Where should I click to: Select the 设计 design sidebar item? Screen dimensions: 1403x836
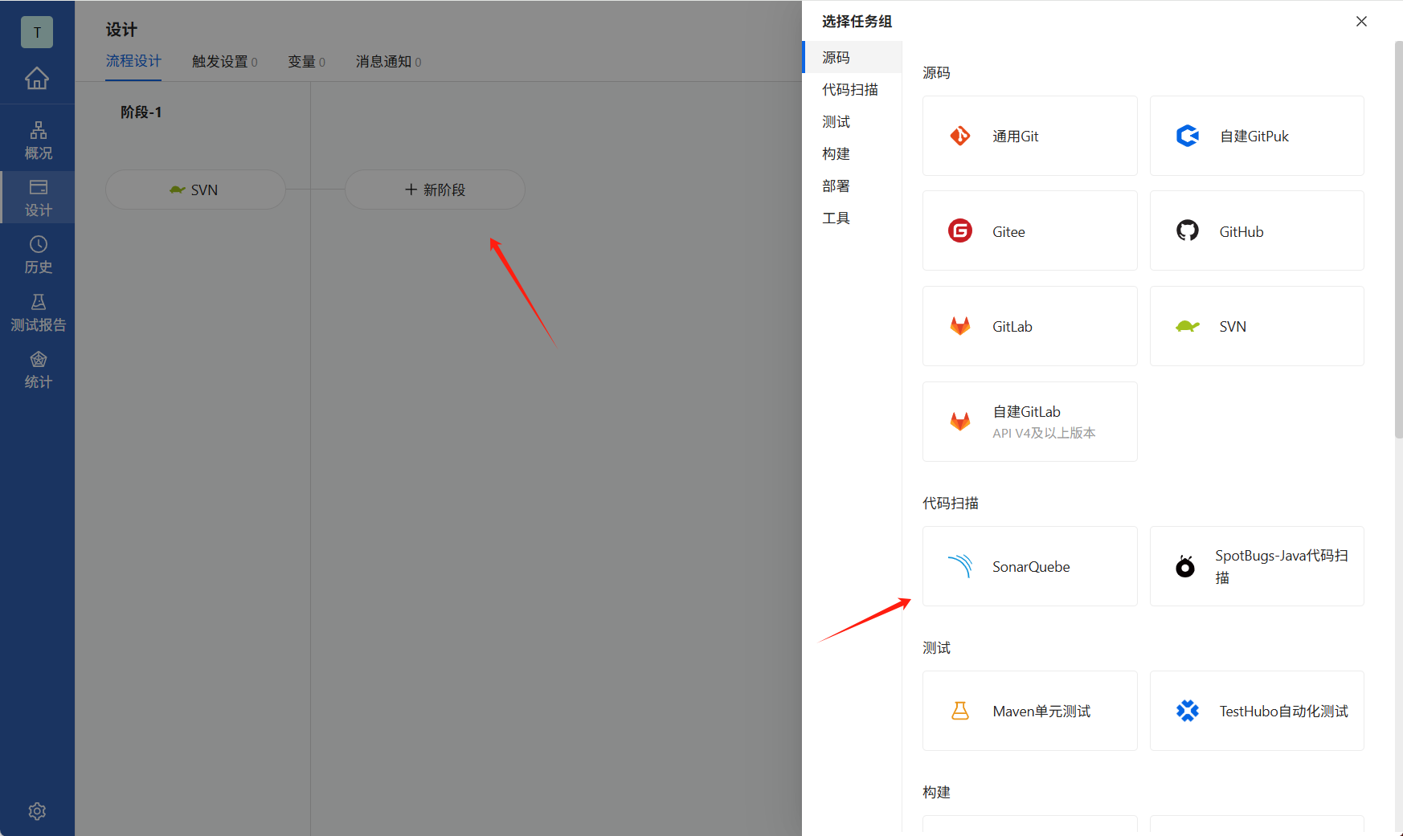[x=38, y=198]
